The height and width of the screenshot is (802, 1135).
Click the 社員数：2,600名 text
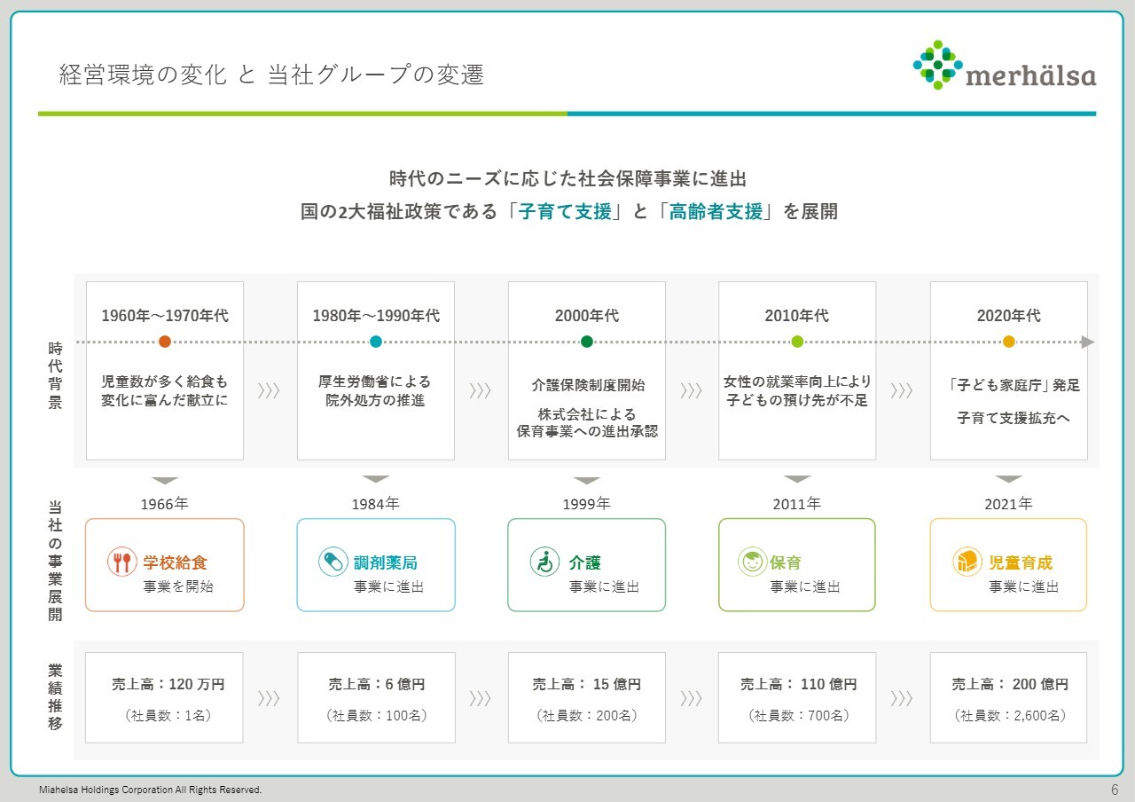[1010, 715]
